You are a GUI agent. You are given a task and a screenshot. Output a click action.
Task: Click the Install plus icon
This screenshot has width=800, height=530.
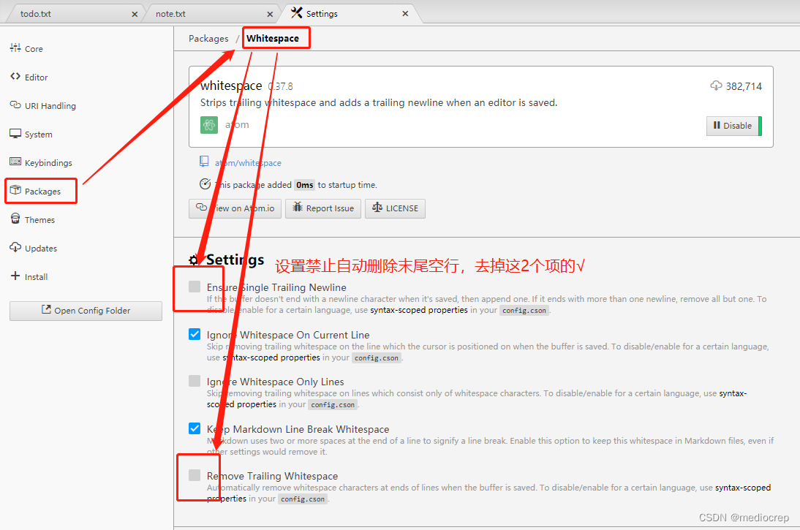click(15, 276)
